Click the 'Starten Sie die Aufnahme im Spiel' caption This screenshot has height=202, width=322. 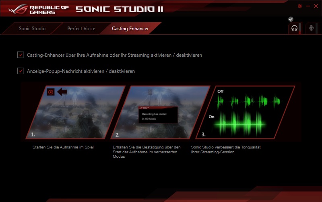pos(63,147)
